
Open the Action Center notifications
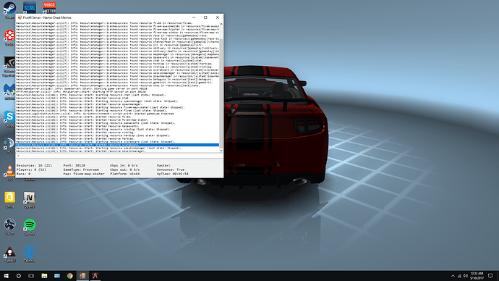(491, 276)
